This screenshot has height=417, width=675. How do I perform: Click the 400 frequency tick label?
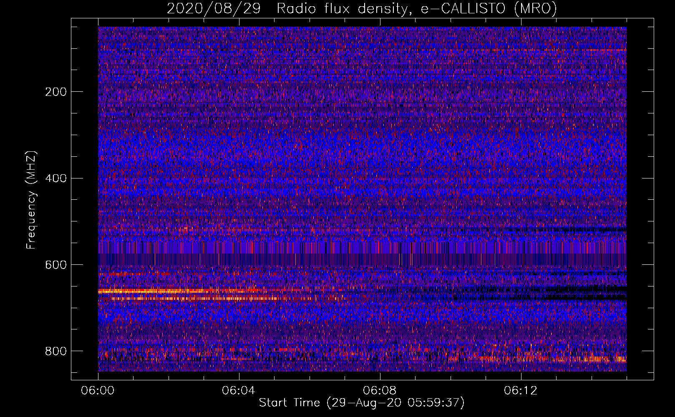(x=55, y=178)
